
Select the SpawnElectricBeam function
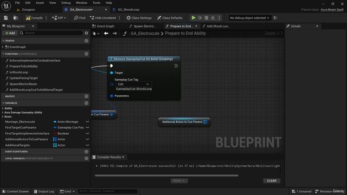(23, 84)
